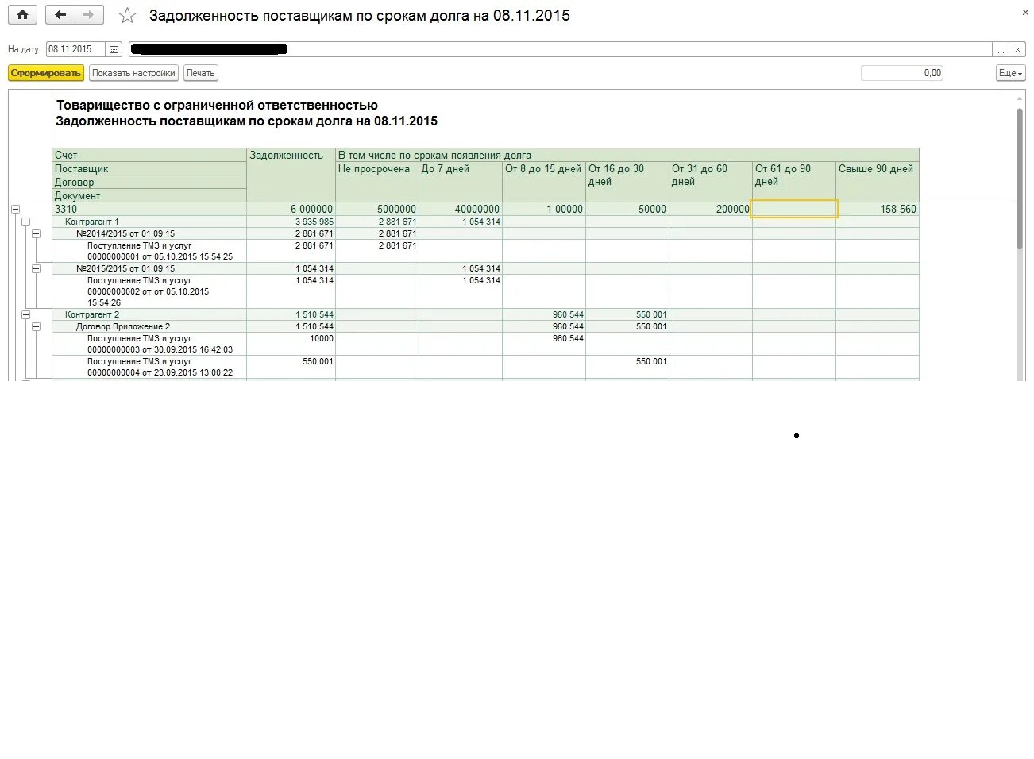Click the Печать button
Screen dimensions: 1034x759
(x=201, y=73)
